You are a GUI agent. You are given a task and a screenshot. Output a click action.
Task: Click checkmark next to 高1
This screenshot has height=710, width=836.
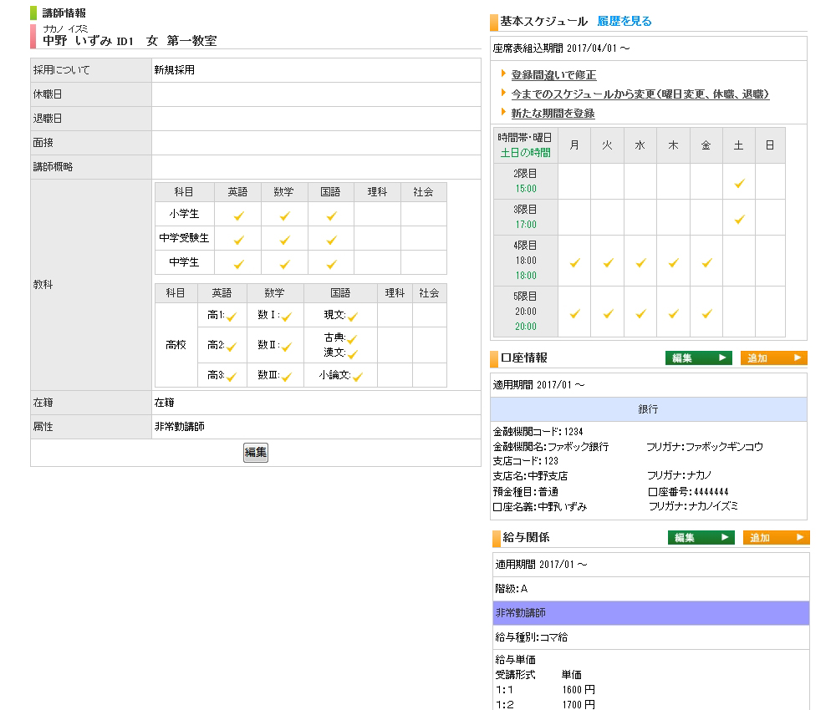[232, 317]
